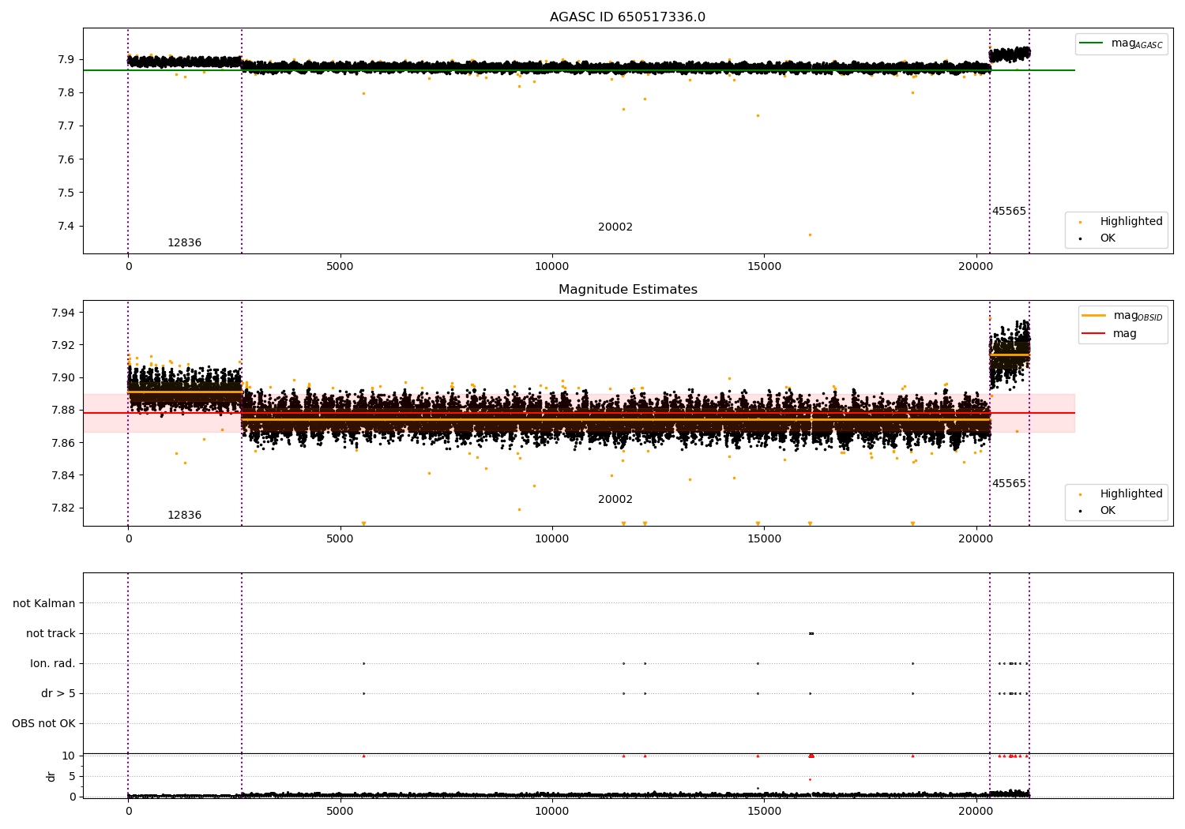Select 'OK' legend entry in the middle panel

tap(1108, 511)
